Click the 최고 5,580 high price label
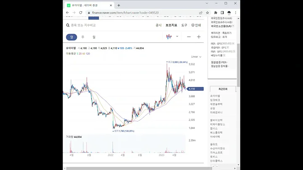The image size is (303, 170). point(177,62)
